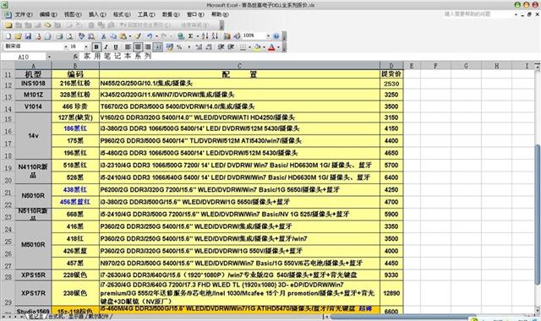The height and width of the screenshot is (321, 541).
Task: Open font color red A dropdown
Action: [x=278, y=47]
